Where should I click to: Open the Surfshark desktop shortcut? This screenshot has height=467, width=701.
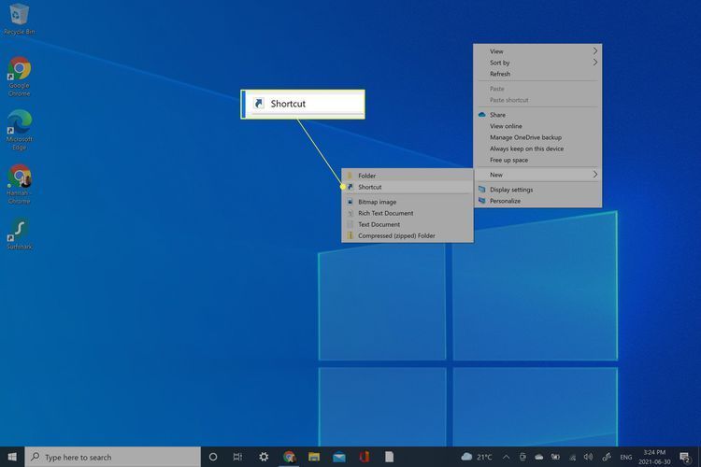(19, 231)
